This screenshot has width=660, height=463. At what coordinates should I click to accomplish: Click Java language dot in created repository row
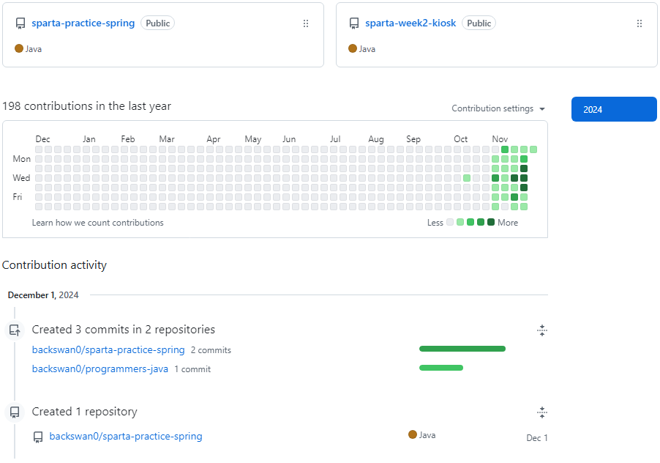[x=413, y=434]
